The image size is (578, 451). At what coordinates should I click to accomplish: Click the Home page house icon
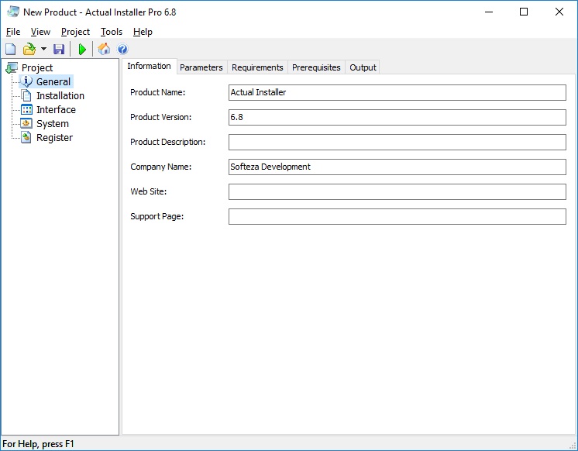pyautogui.click(x=104, y=49)
